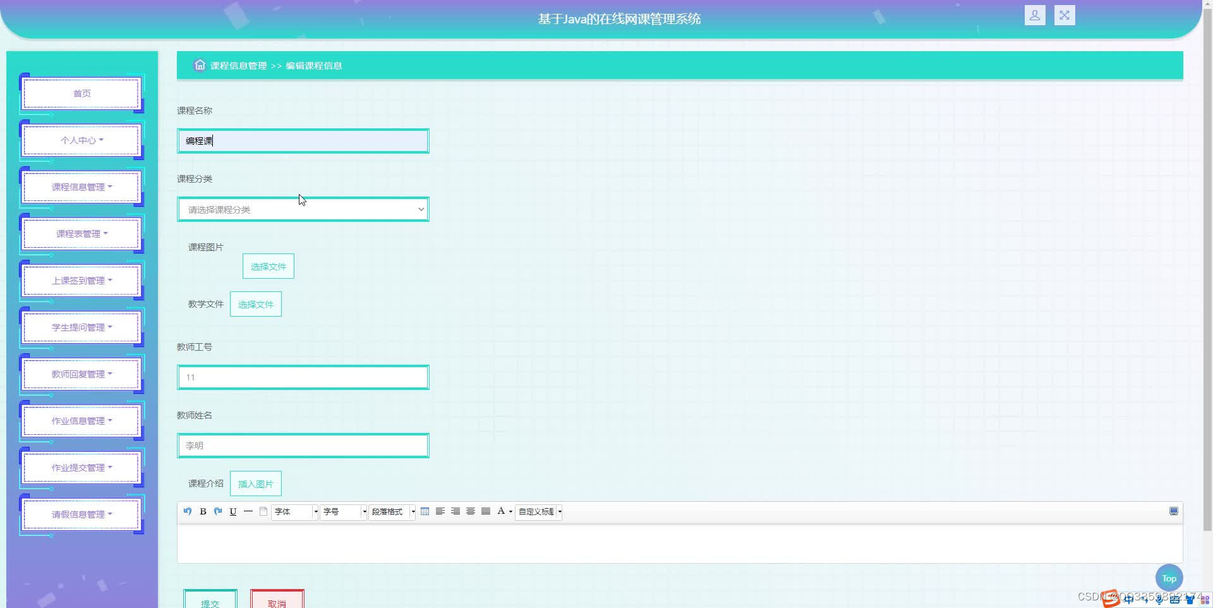Justify the editor text
Image resolution: width=1213 pixels, height=608 pixels.
486,511
